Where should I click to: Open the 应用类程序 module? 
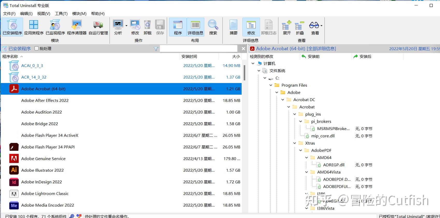click(x=34, y=27)
